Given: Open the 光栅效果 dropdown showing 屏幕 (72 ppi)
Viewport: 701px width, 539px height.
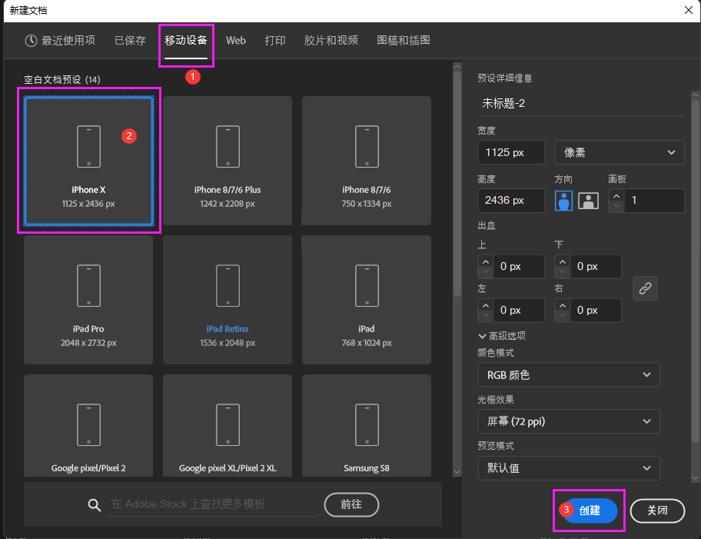Looking at the screenshot, I should point(569,421).
